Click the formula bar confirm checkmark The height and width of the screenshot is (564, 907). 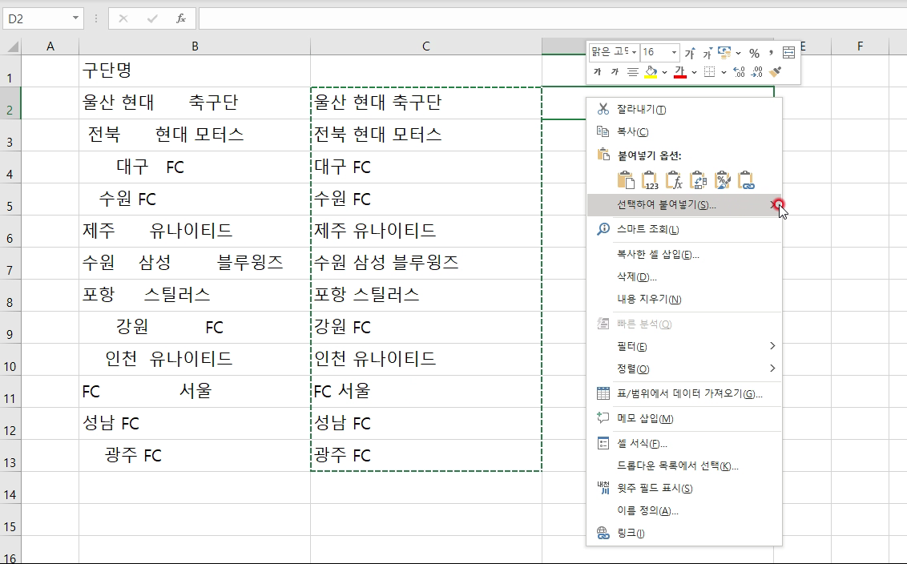click(152, 18)
